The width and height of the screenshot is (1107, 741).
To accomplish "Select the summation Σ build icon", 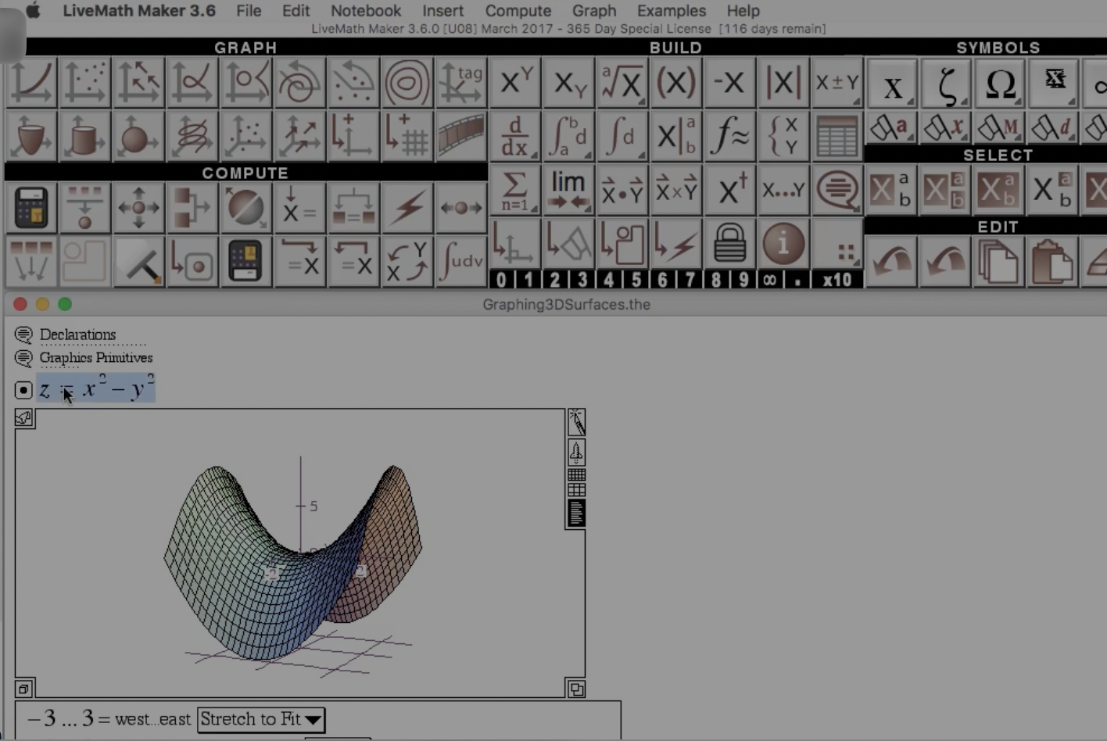I will (514, 189).
